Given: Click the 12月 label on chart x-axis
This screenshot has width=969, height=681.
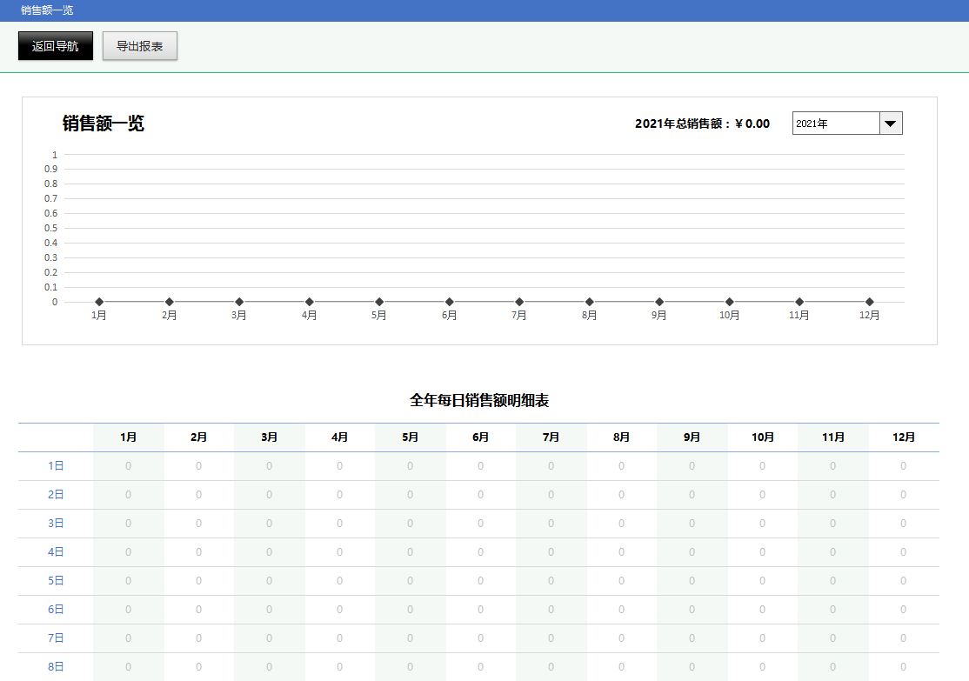Looking at the screenshot, I should (870, 315).
